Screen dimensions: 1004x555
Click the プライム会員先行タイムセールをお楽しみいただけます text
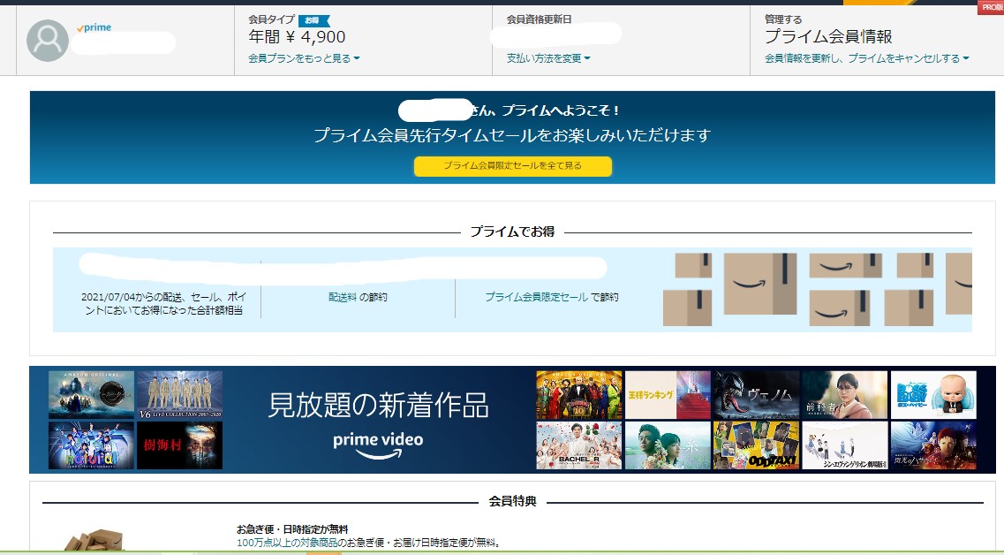point(512,135)
